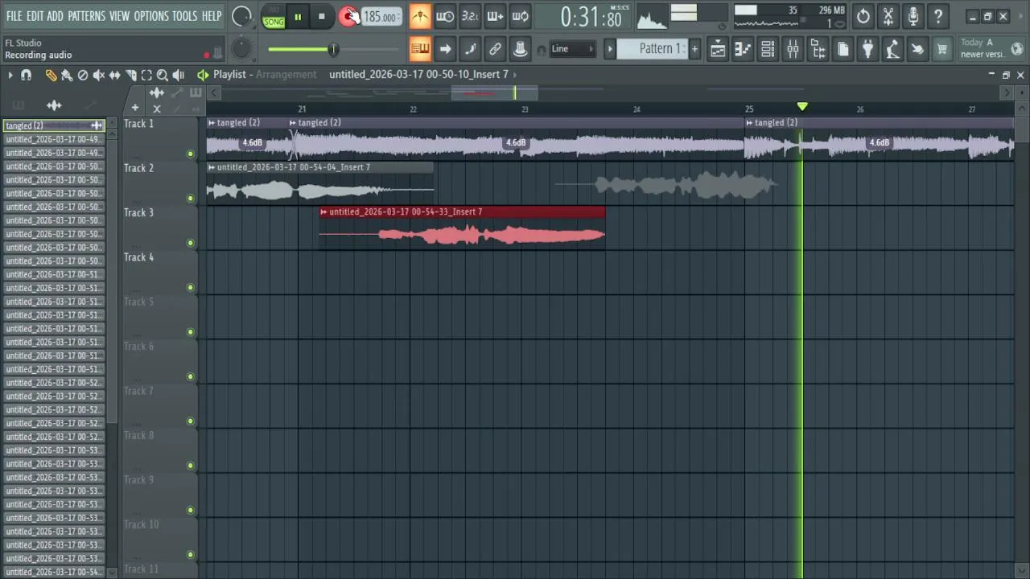The image size is (1030, 579).
Task: Open the PATTERNS menu
Action: pyautogui.click(x=86, y=16)
